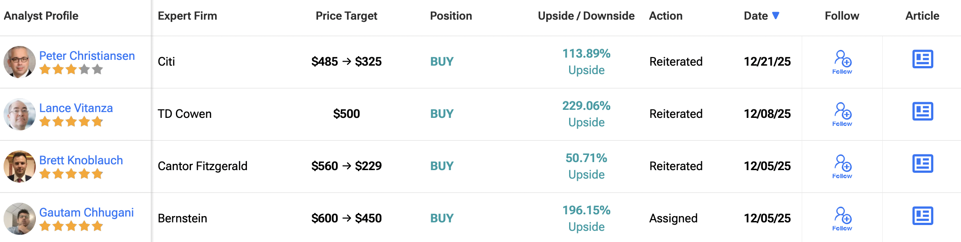Click Brett Knoblauch's profile photo

point(20,166)
